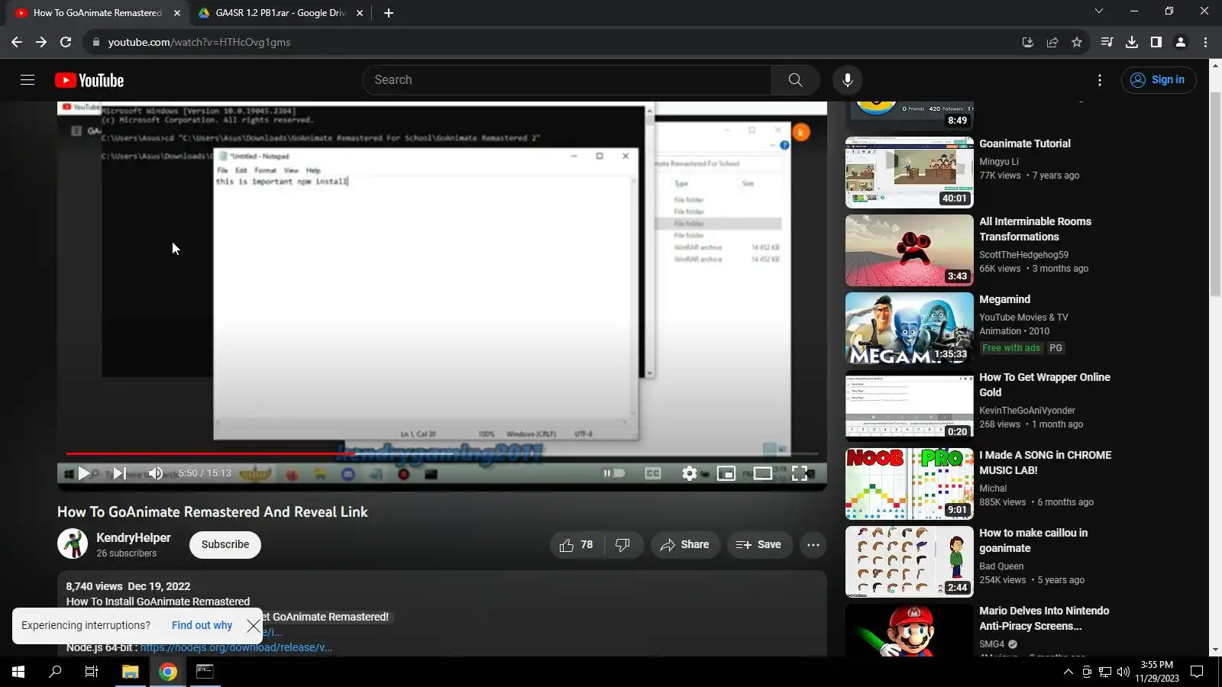The height and width of the screenshot is (687, 1222).
Task: Open the Chrome three-dot menu
Action: click(x=1205, y=42)
